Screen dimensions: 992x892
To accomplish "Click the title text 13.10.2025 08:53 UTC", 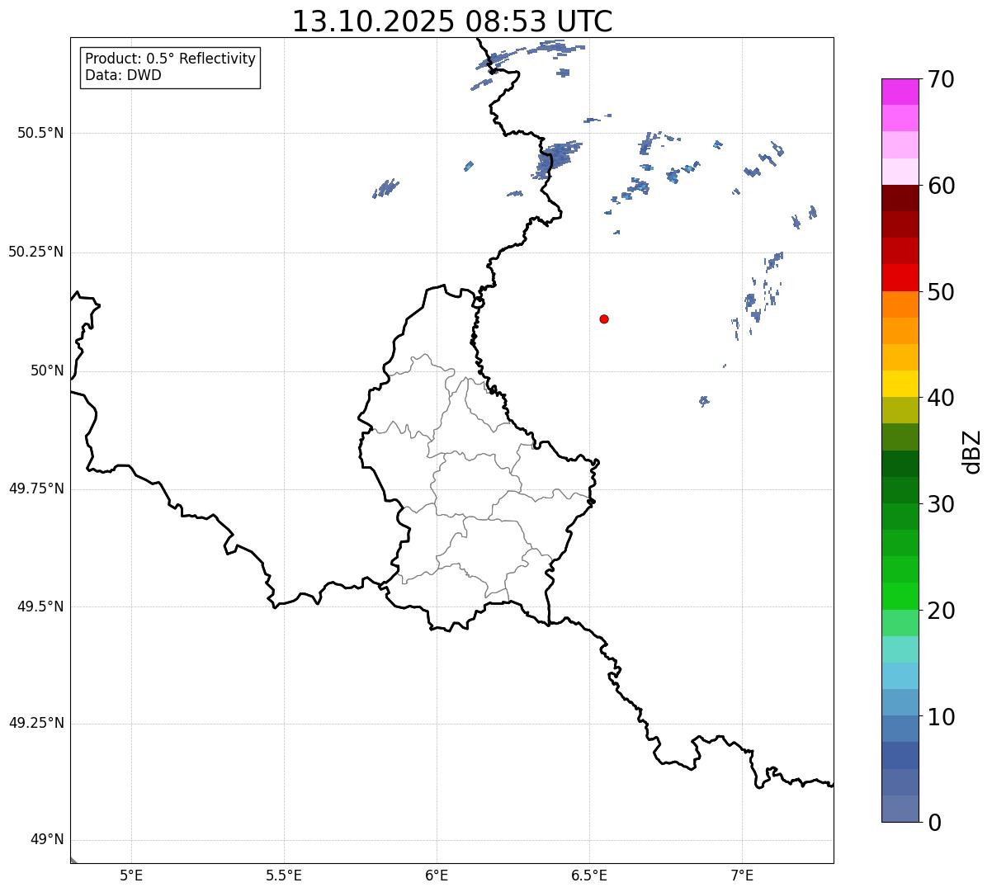I will 452,21.
